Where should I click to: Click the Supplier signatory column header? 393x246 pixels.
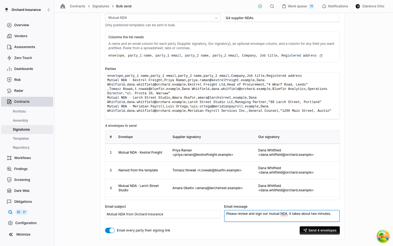187,137
